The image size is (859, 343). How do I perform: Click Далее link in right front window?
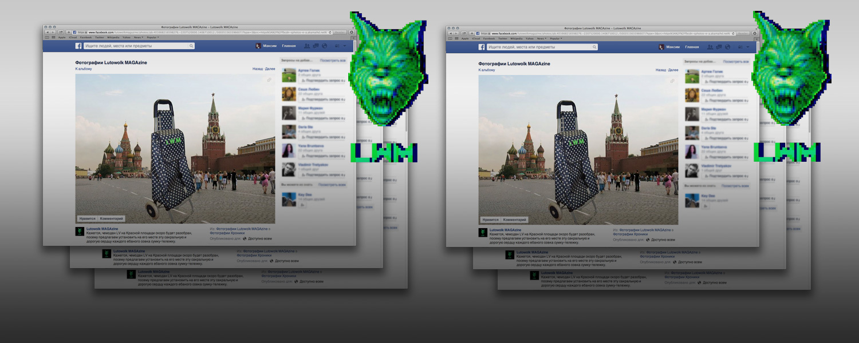point(673,69)
